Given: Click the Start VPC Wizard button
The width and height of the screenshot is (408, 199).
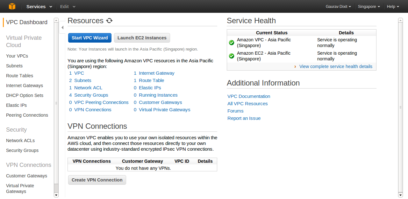Looking at the screenshot, I should tap(90, 38).
